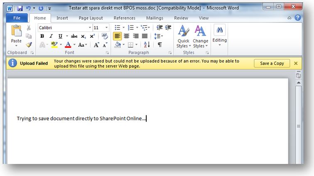This screenshot has width=314, height=176.
Task: Open Customize Quick Access Toolbar dropdown
Action: pos(49,8)
